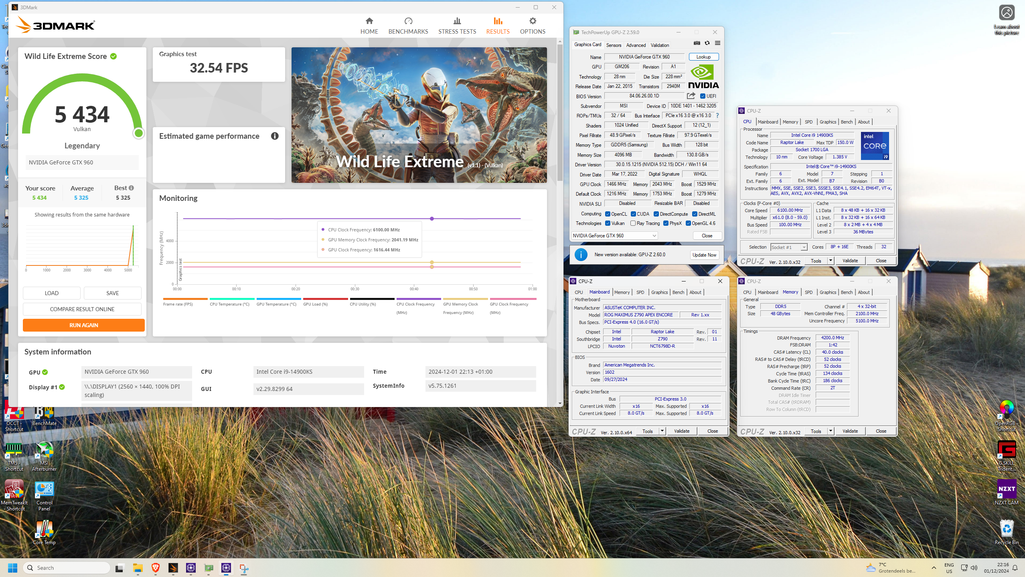Screen dimensions: 1025x577
Task: Switch to Advanced tab in GPU-Z
Action: click(x=636, y=45)
